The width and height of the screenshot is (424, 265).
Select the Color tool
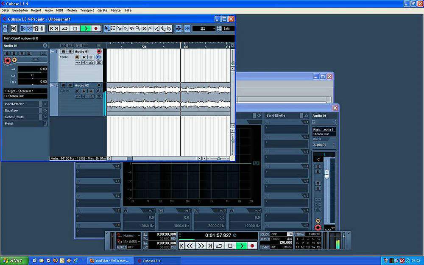169,28
